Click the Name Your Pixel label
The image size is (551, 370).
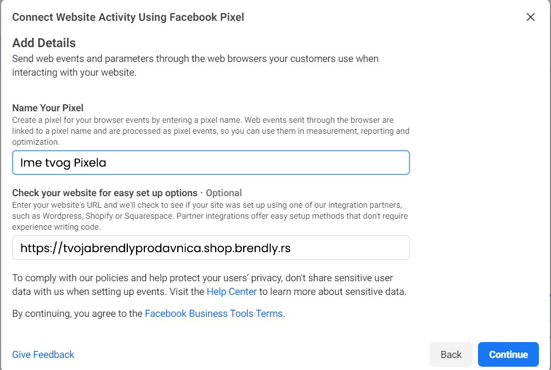[48, 108]
